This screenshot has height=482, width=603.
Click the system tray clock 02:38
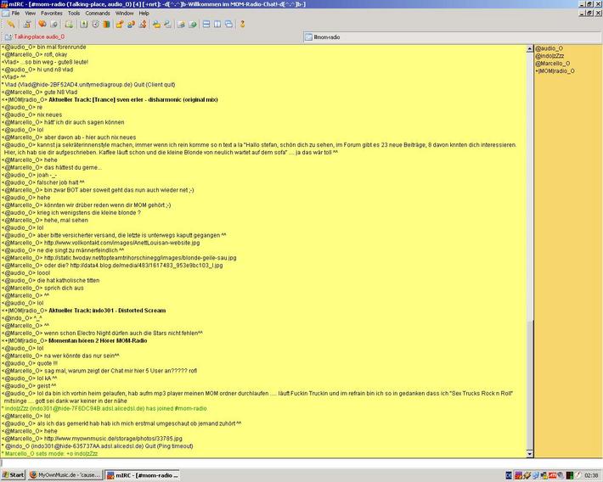591,475
